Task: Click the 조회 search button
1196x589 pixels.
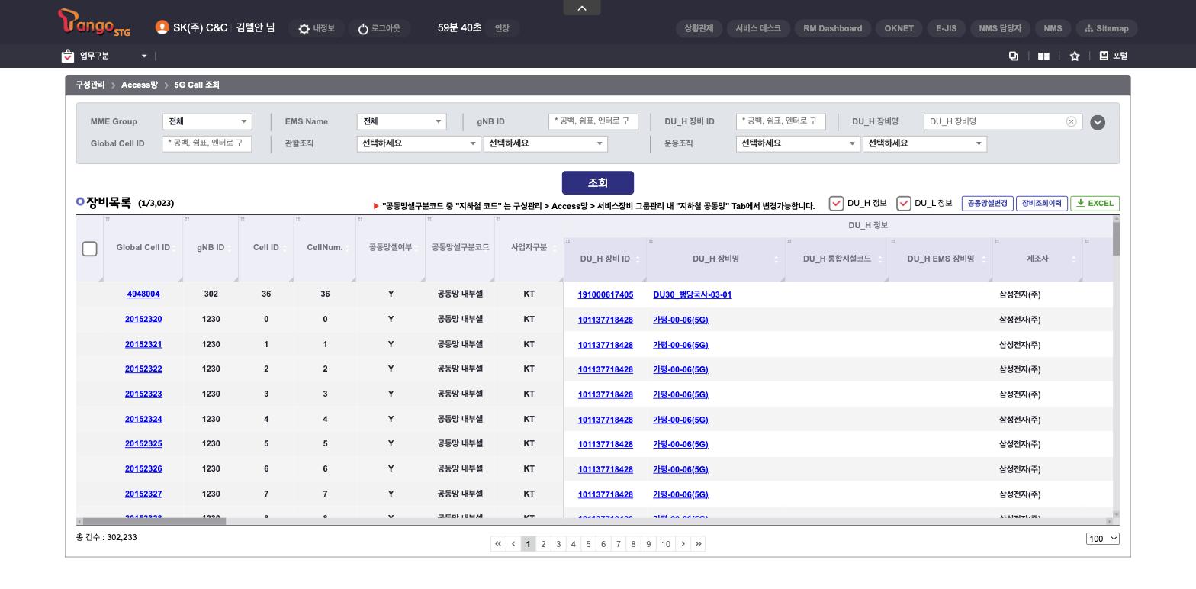Action: click(x=598, y=182)
